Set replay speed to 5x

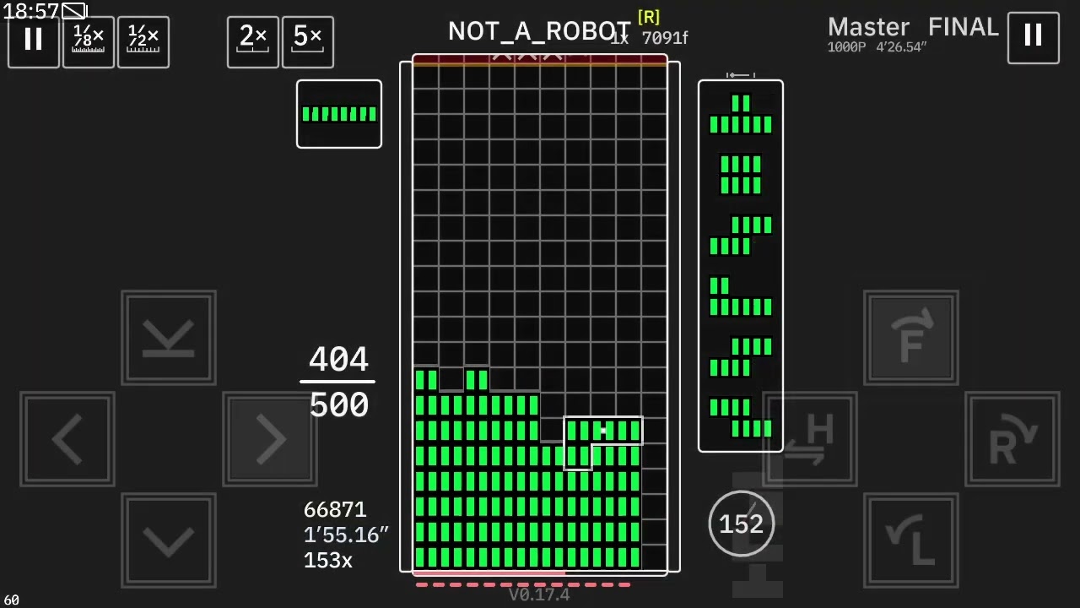(308, 42)
